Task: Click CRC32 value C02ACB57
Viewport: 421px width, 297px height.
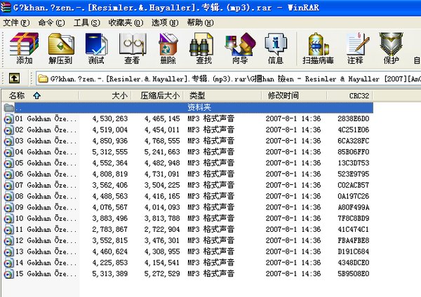Action: click(354, 185)
